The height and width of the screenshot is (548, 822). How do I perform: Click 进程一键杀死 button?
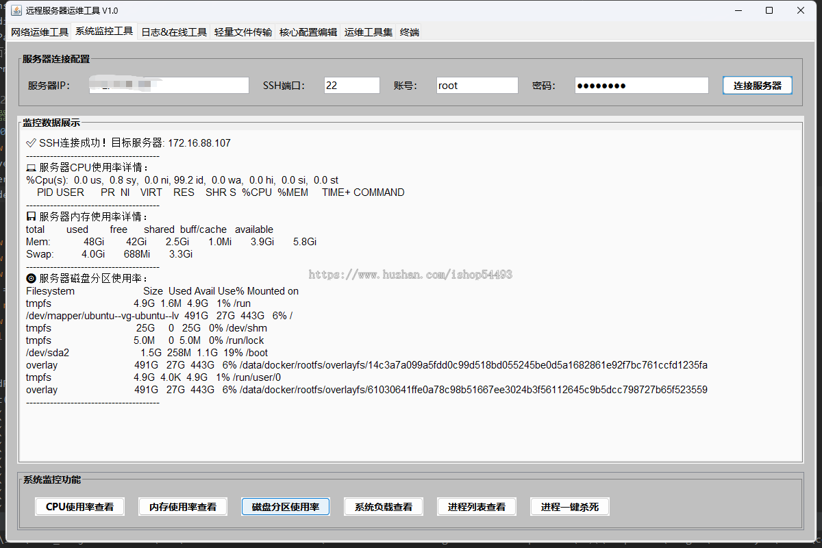coord(570,507)
